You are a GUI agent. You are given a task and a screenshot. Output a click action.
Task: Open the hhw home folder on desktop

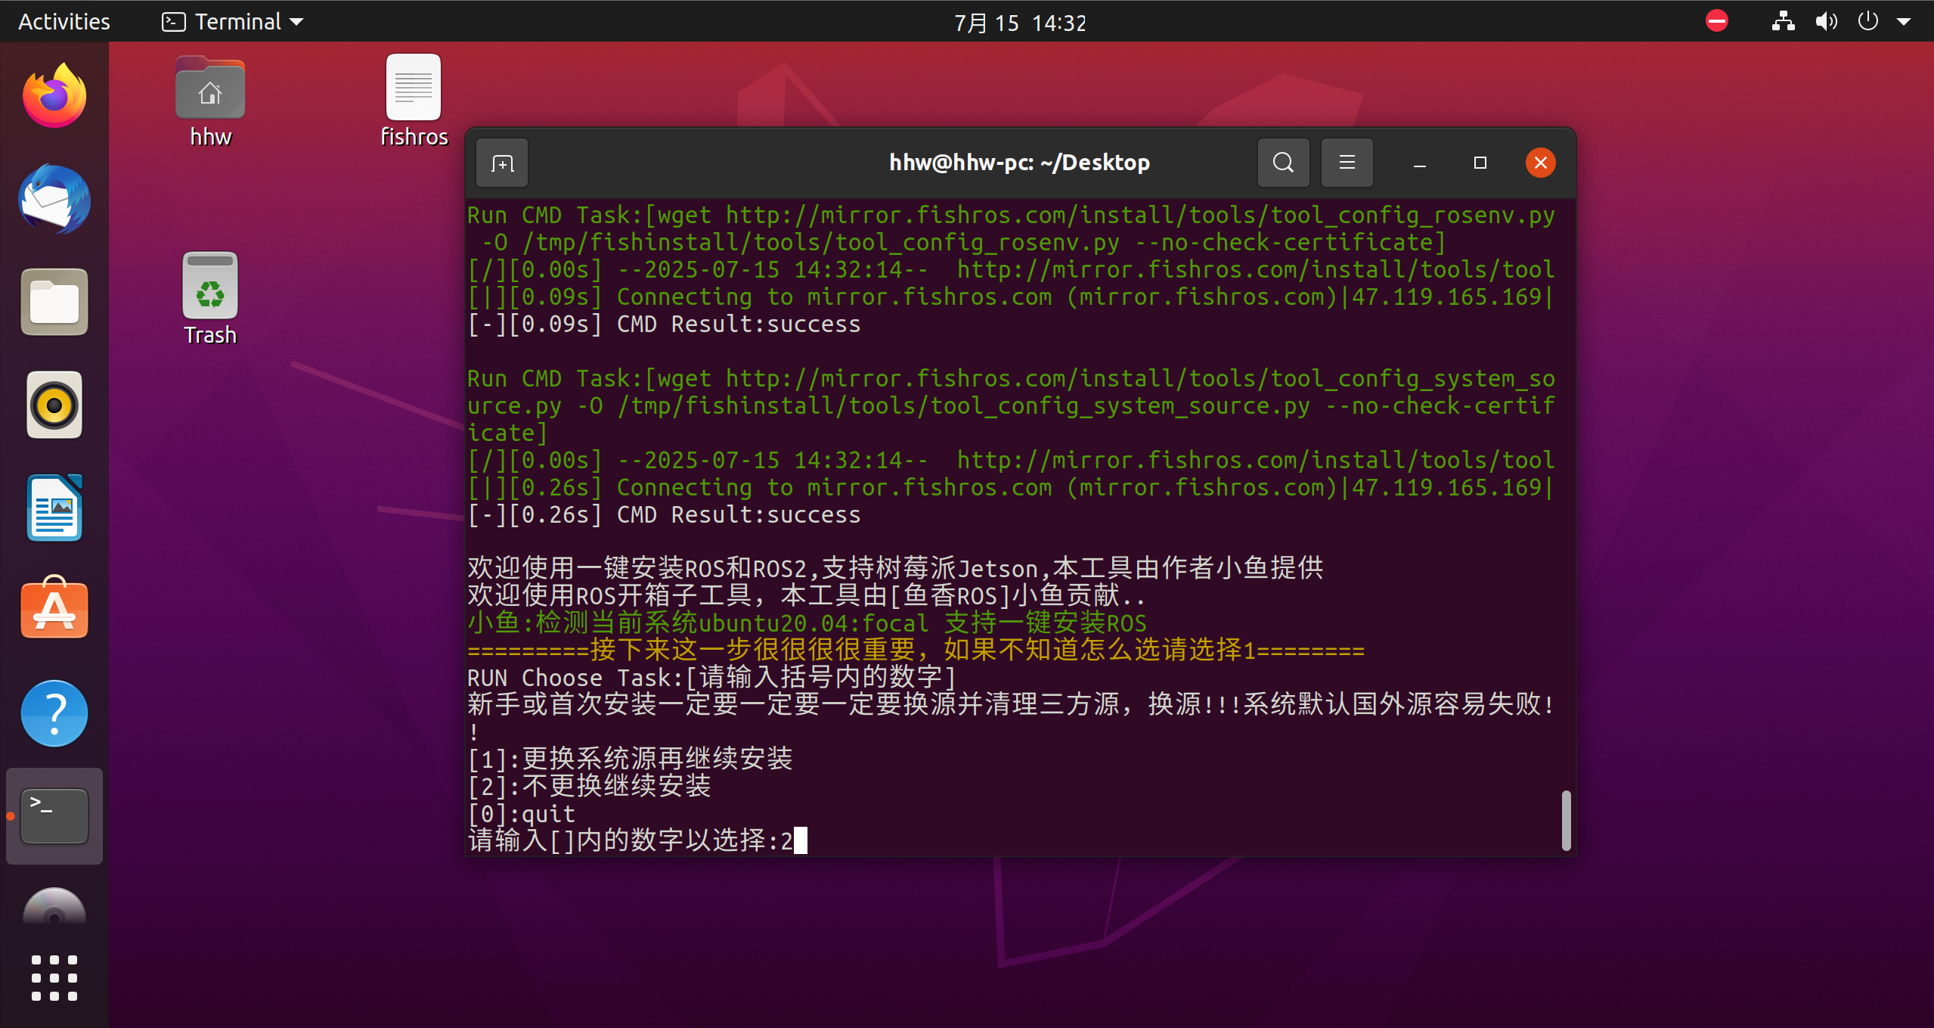tap(210, 102)
